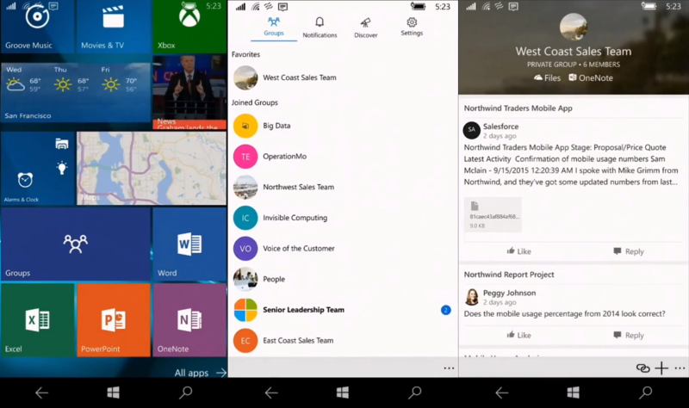Open the group's Files link
Screen dimensions: 689x408
pos(547,77)
